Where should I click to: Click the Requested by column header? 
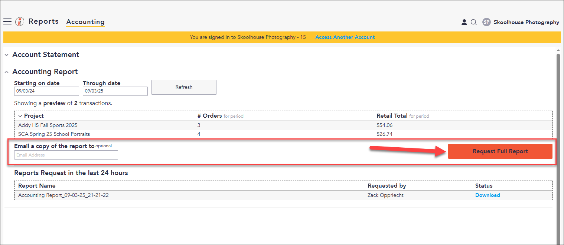[x=387, y=186]
